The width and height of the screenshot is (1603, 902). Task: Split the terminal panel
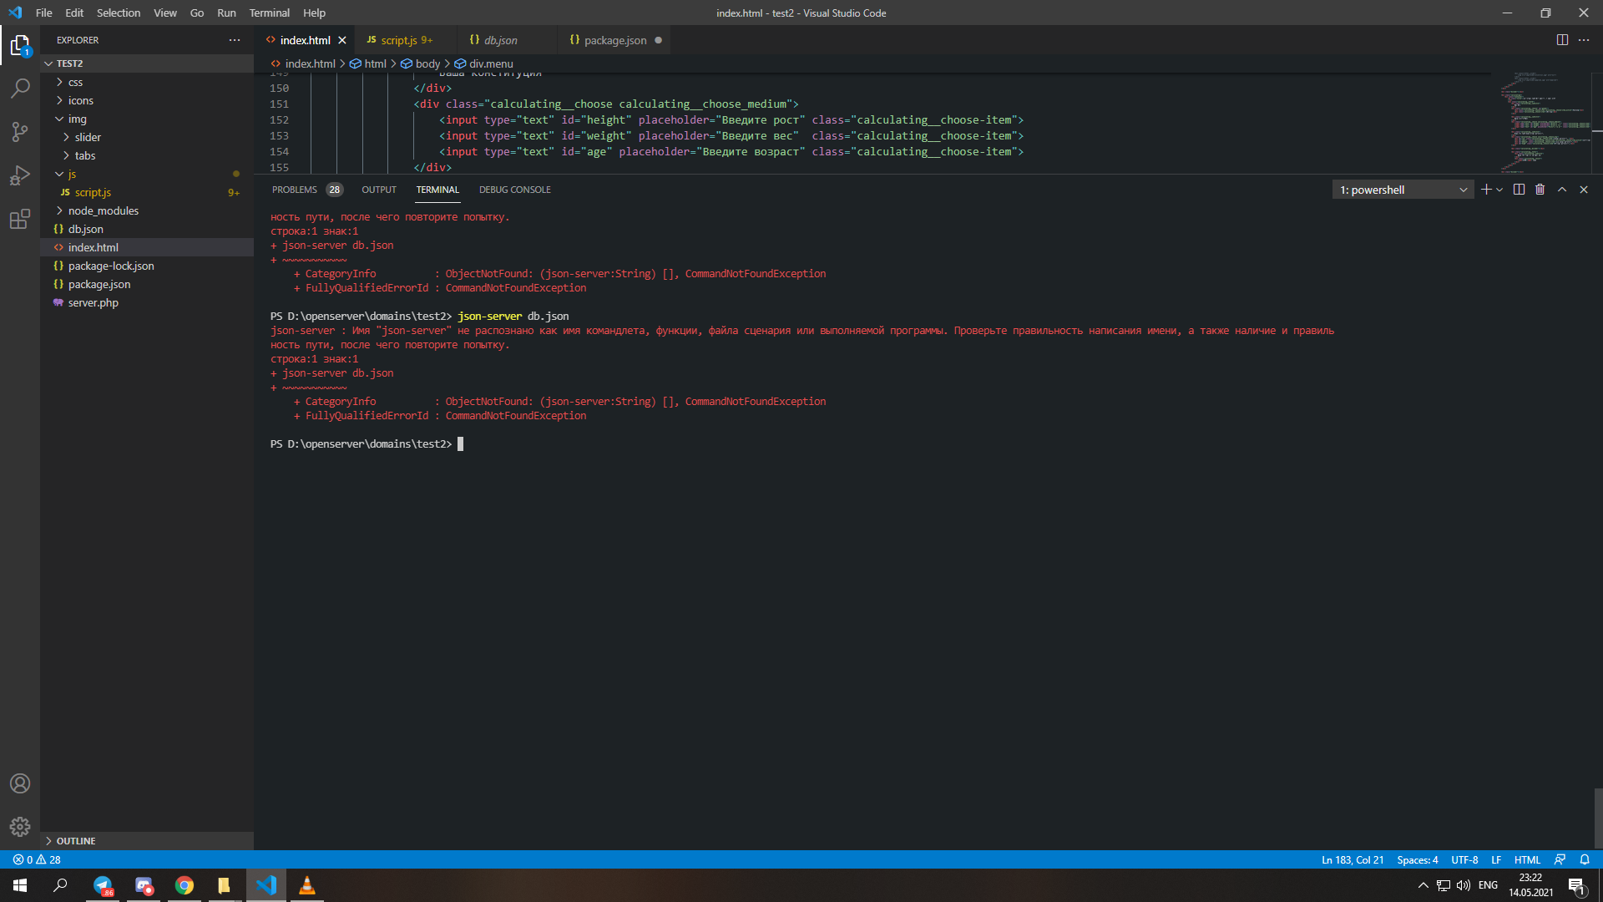click(1519, 190)
